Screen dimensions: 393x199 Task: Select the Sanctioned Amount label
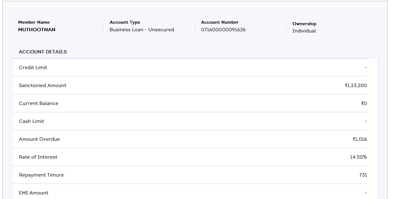[43, 86]
